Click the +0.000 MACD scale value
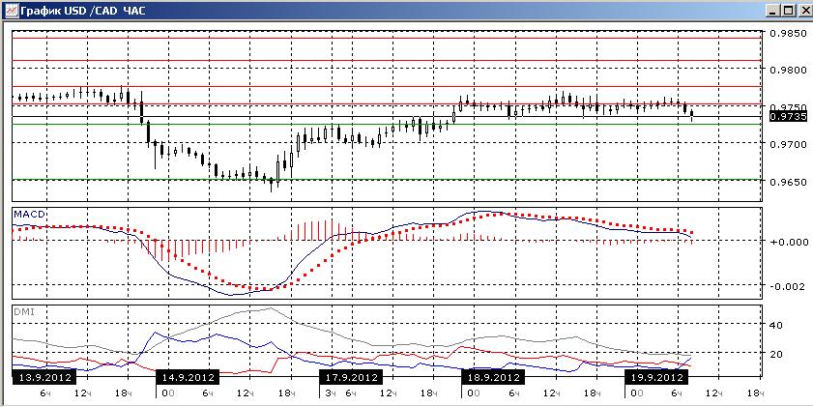Image resolution: width=813 pixels, height=407 pixels. coord(788,242)
